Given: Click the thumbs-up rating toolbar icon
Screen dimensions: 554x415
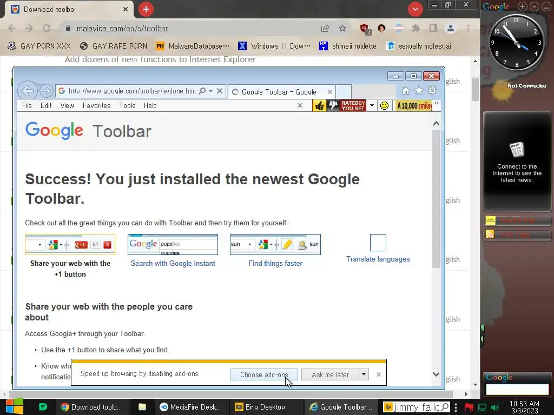Looking at the screenshot, I should click(x=319, y=105).
